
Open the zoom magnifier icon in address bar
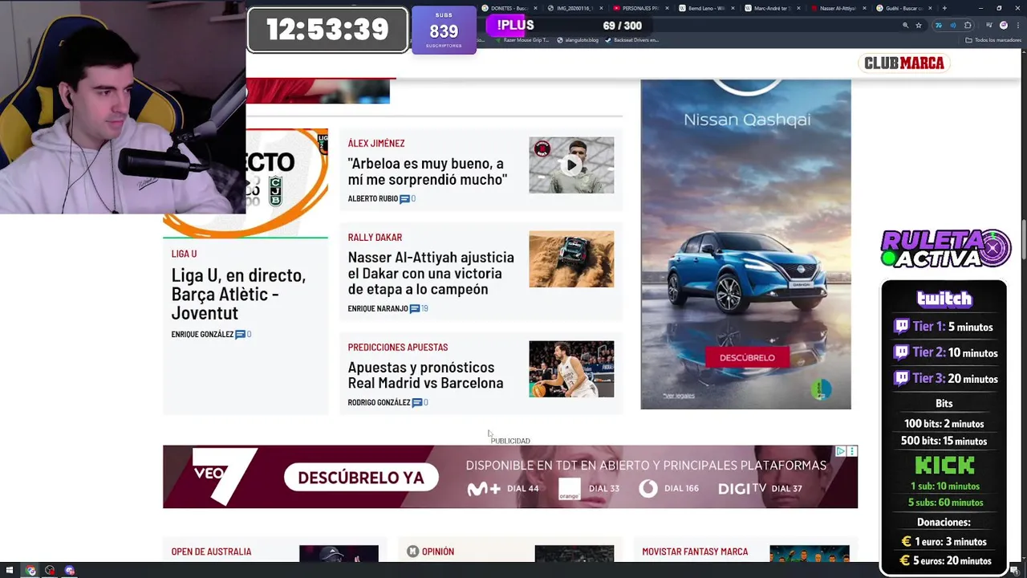click(x=905, y=26)
